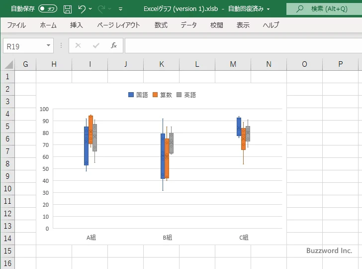Click the B組 orange 算数 box
The height and width of the screenshot is (269, 362).
click(x=167, y=158)
